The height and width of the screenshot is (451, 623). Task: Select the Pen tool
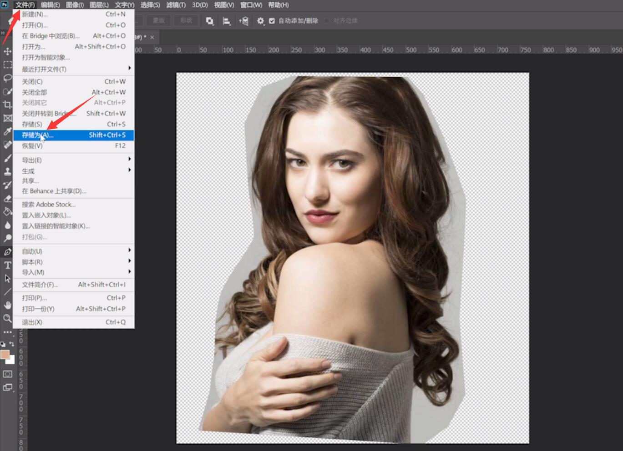pos(7,252)
